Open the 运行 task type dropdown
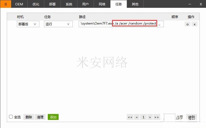Image resolution: width=206 pixels, height=128 pixels. point(58,24)
